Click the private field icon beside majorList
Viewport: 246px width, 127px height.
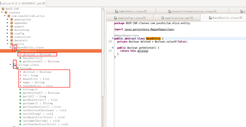[20, 79]
